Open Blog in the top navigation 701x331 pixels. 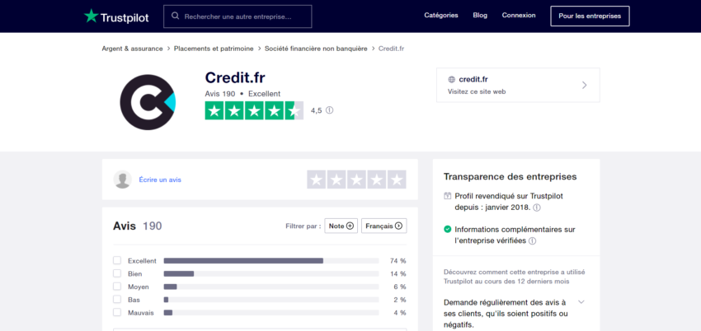480,15
